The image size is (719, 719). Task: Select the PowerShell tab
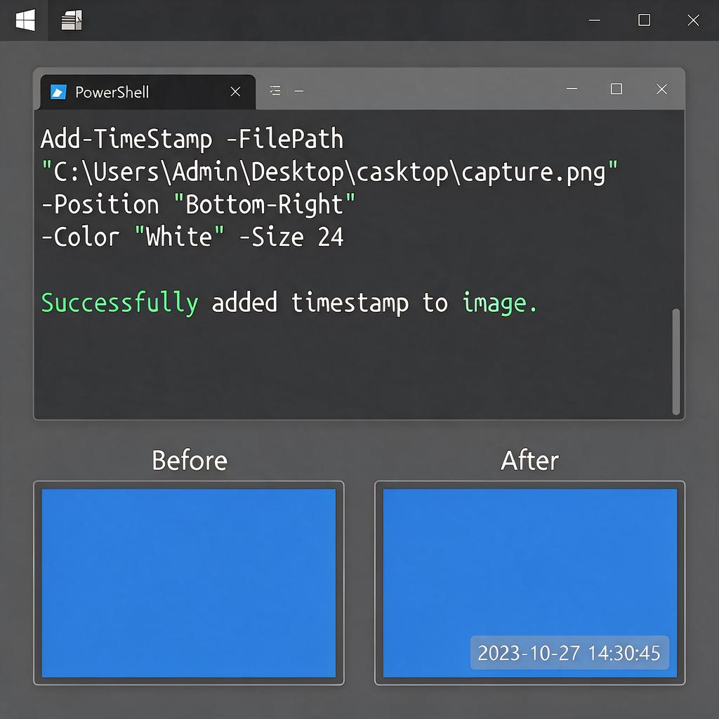click(x=147, y=92)
